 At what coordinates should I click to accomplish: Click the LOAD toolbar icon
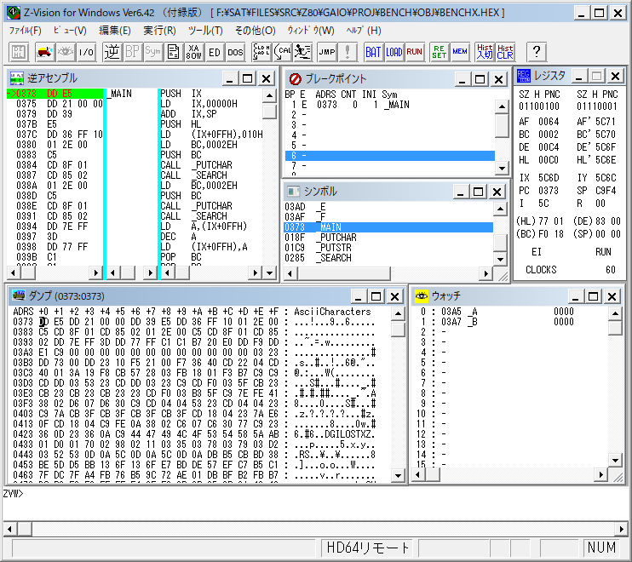(394, 52)
